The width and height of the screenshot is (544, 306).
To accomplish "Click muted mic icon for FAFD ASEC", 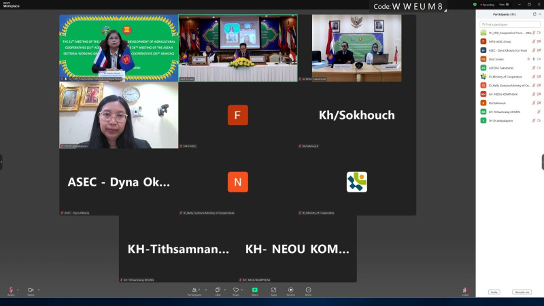I will tap(534, 41).
